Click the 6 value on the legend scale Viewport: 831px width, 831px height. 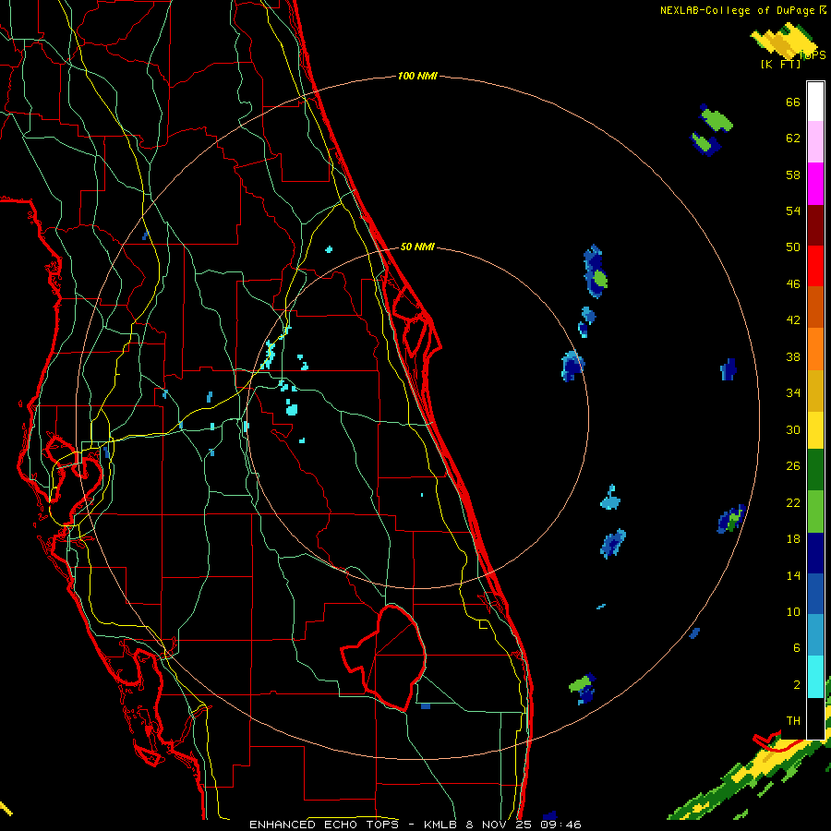pyautogui.click(x=797, y=647)
